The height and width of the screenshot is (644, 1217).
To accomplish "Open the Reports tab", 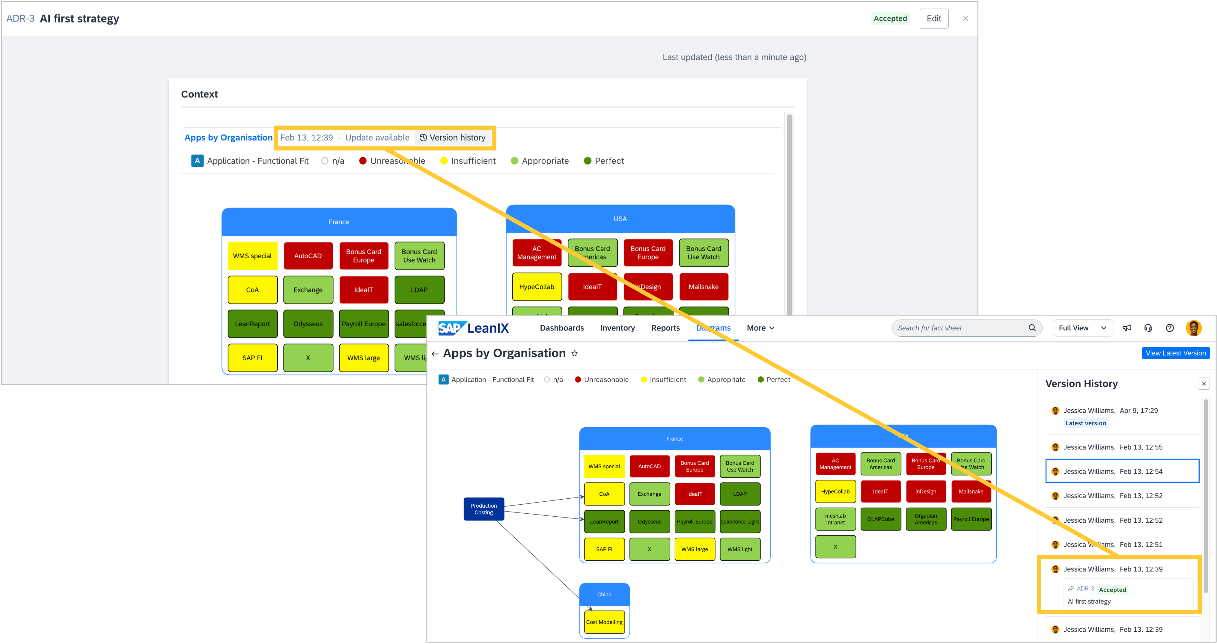I will point(665,328).
